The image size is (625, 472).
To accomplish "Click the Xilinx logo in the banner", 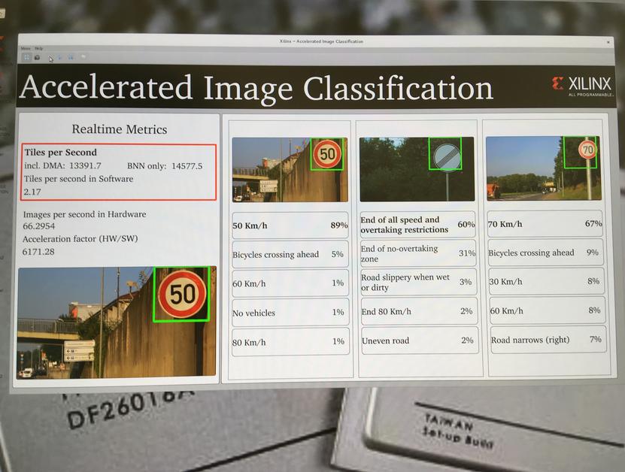I will [x=581, y=86].
